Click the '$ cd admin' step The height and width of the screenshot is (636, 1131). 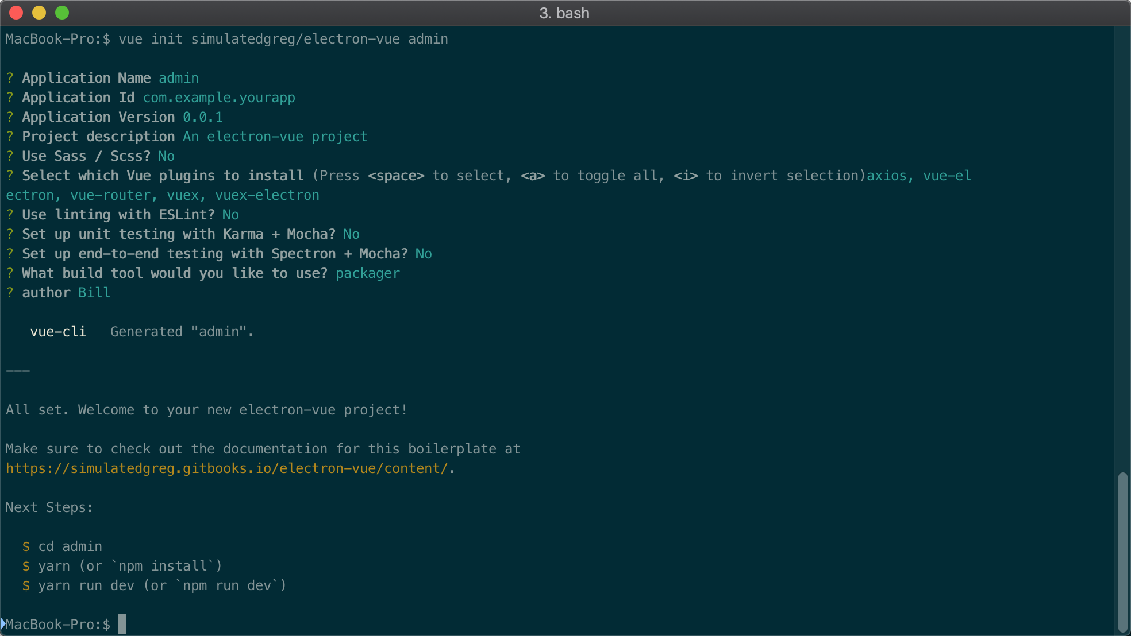62,546
